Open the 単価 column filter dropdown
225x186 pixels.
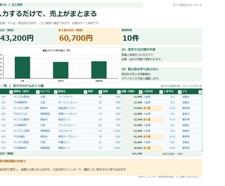click(119, 92)
